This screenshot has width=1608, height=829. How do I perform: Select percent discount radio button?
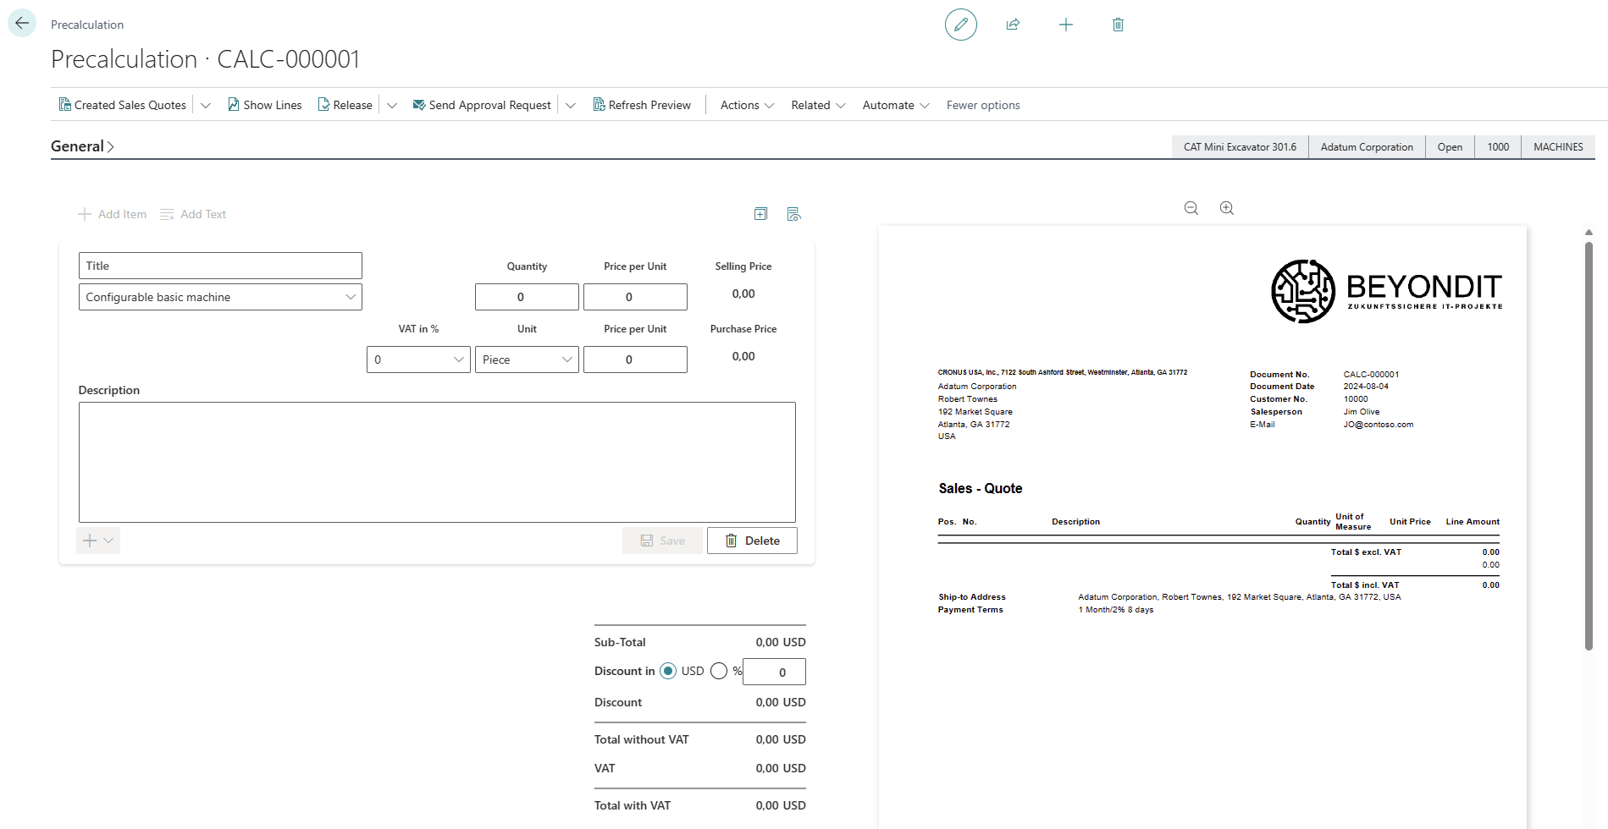719,671
